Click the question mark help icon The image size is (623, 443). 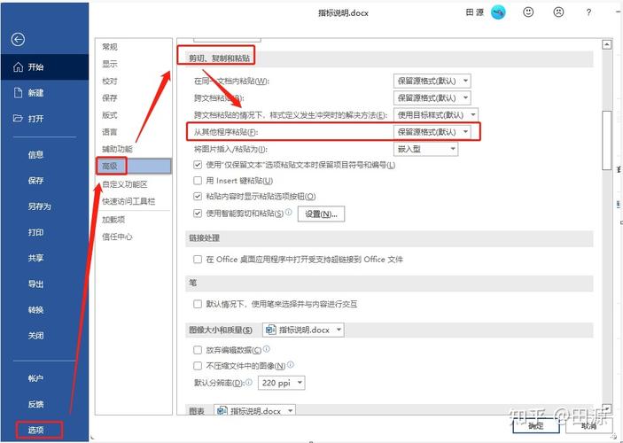point(588,12)
